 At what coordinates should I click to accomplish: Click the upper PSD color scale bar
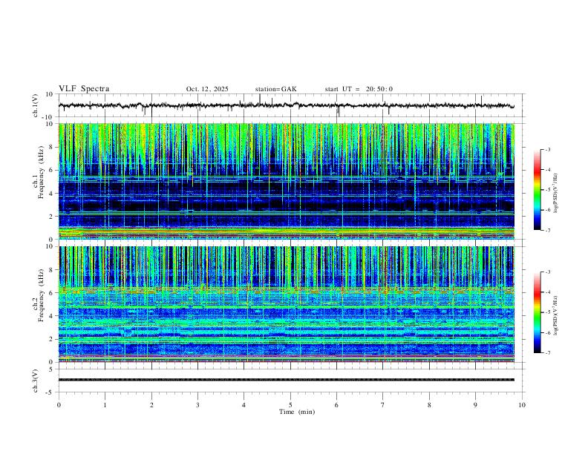point(537,190)
